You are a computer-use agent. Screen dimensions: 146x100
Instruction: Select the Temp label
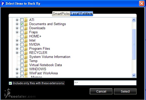tap(33, 61)
